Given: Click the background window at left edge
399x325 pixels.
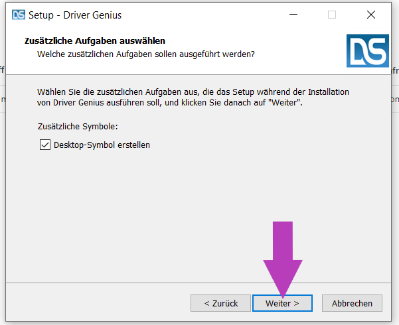Looking at the screenshot, I should (x=2, y=99).
